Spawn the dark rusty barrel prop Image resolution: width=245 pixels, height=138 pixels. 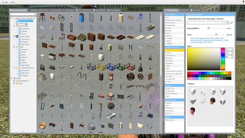click(x=101, y=77)
